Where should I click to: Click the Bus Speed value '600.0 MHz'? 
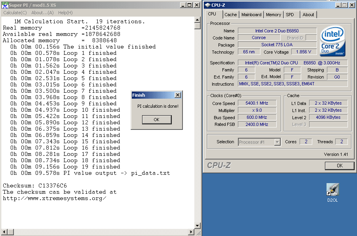[257, 117]
